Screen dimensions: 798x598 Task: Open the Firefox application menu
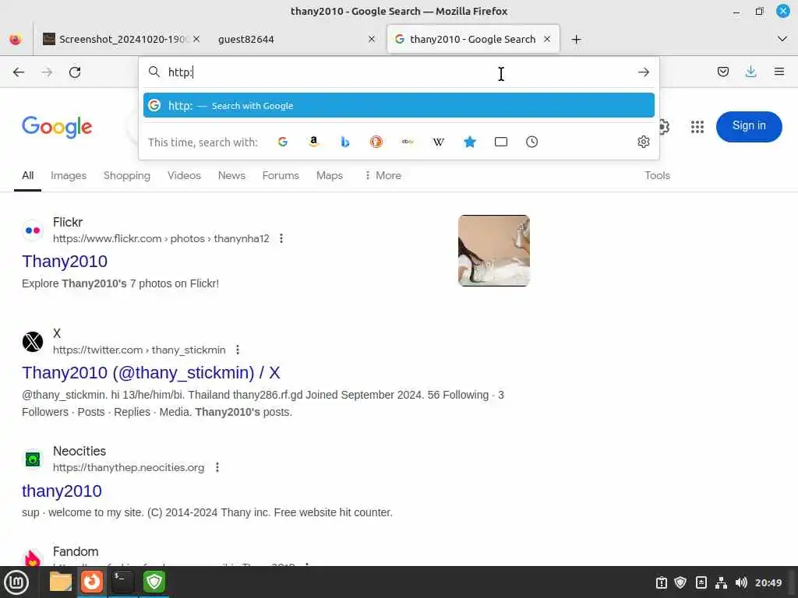coord(779,72)
